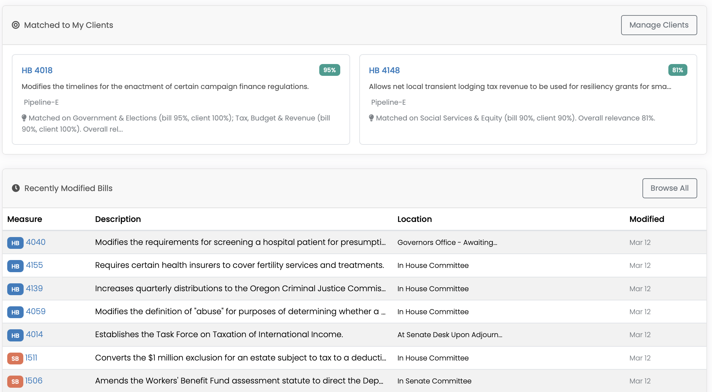
Task: Open bill HB 4148 from the matched card
Action: (x=384, y=70)
